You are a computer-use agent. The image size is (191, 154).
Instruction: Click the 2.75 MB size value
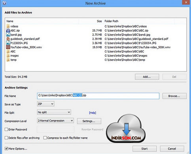(97, 35)
